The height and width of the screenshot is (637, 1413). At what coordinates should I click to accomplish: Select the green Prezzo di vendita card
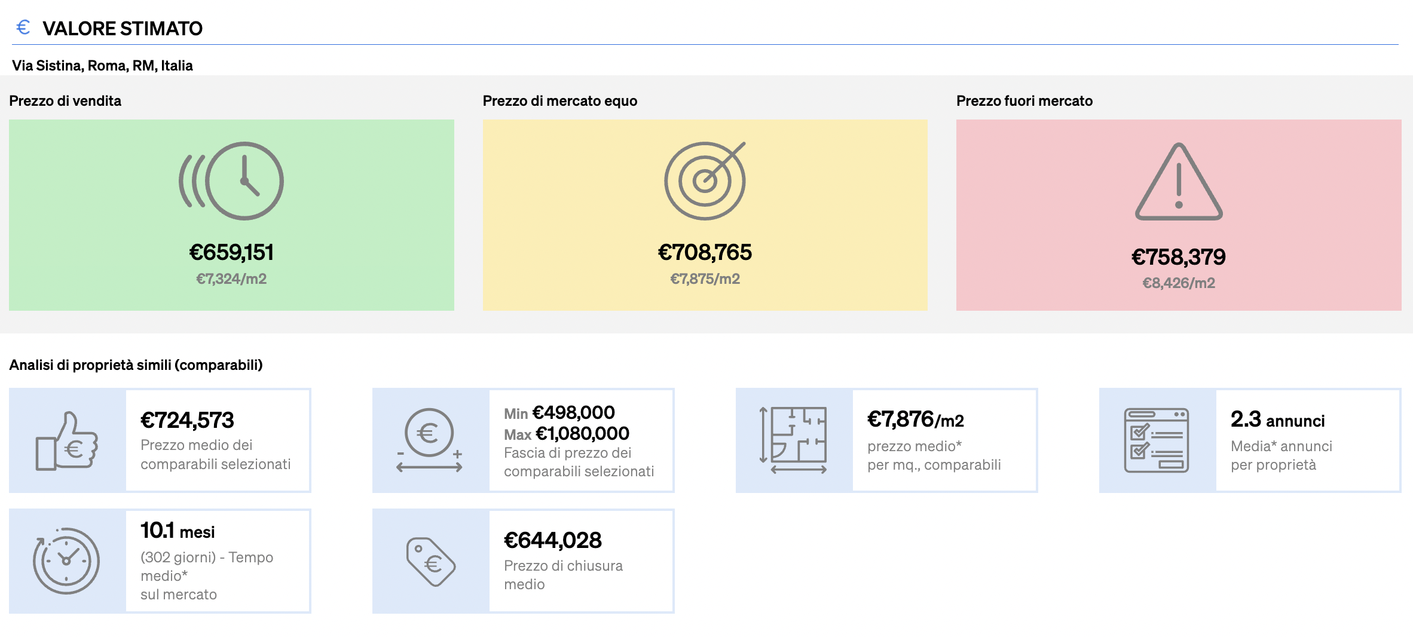tap(231, 215)
